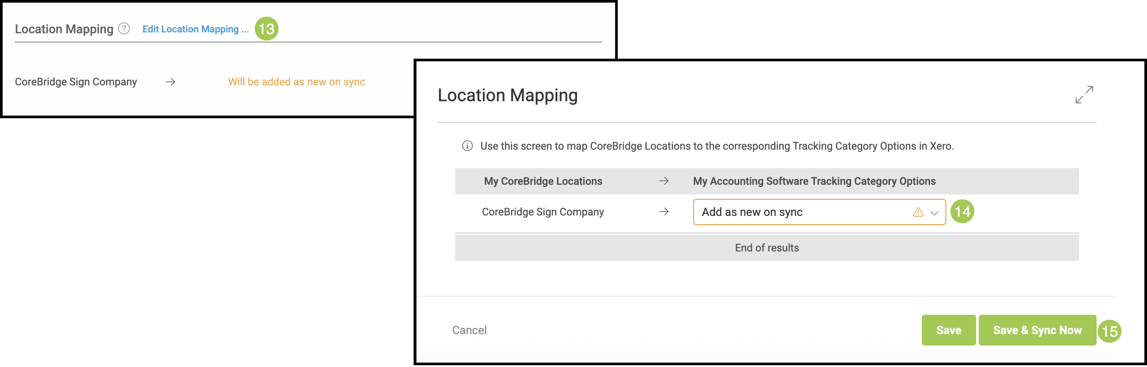Select CoreBridge Sign Company row in the dialog
Image resolution: width=1147 pixels, height=367 pixels.
(x=766, y=212)
